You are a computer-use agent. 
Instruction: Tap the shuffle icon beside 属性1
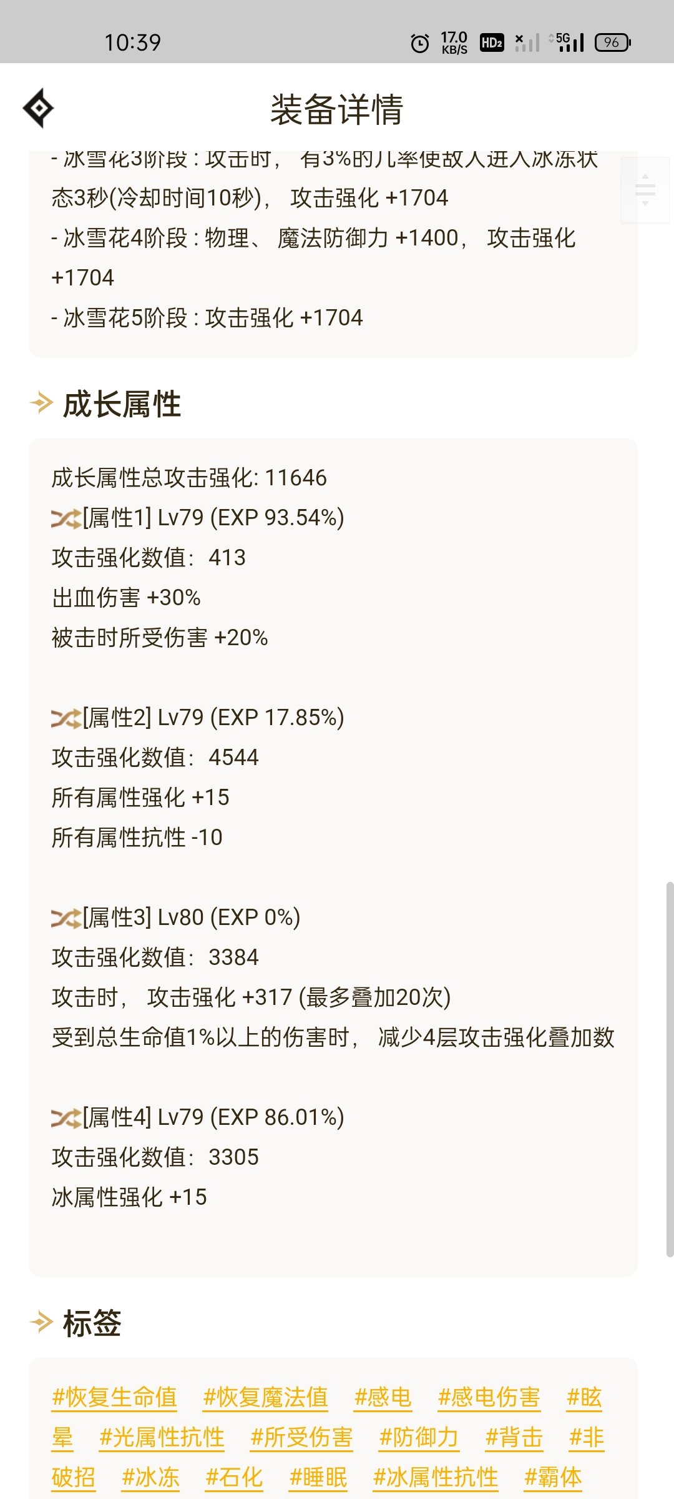(66, 518)
